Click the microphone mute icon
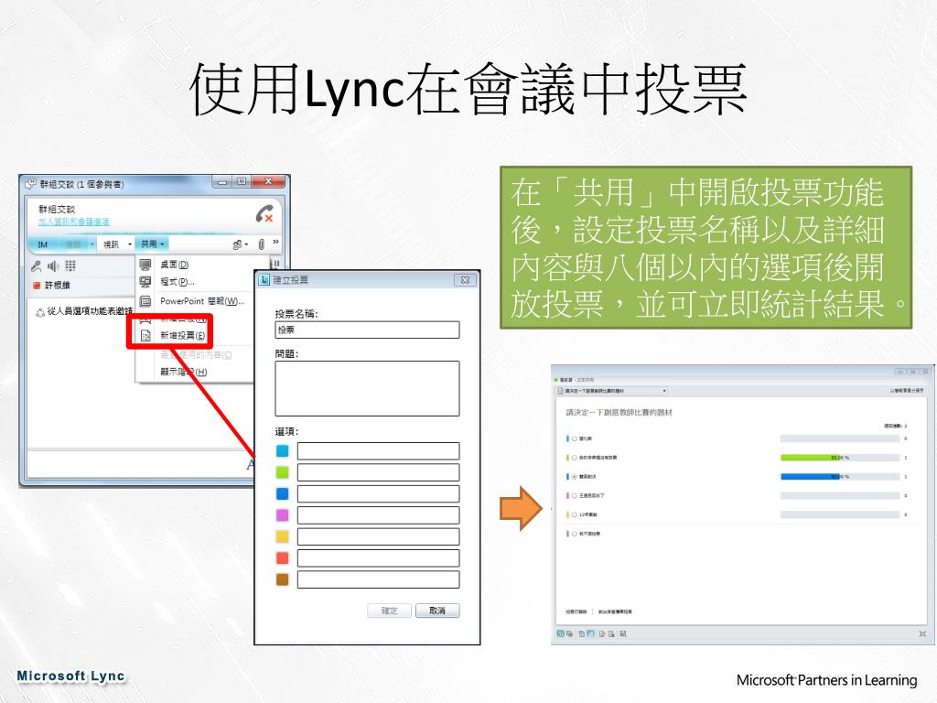This screenshot has height=703, width=937. coord(37,266)
